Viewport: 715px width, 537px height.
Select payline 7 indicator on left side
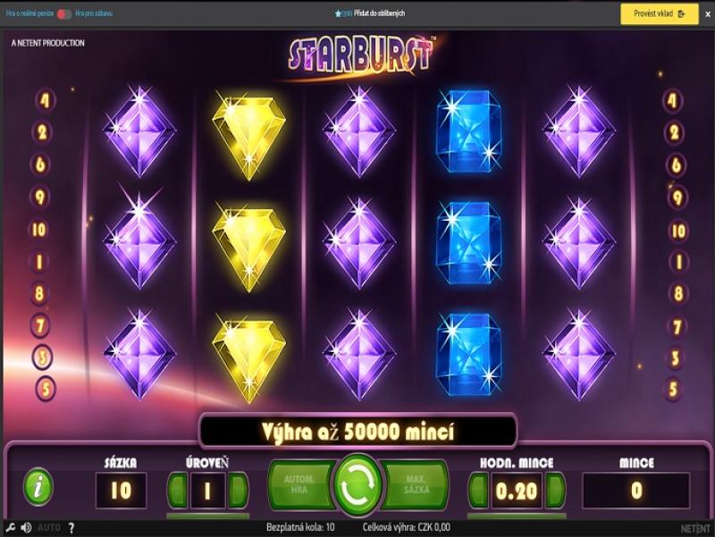pos(40,326)
